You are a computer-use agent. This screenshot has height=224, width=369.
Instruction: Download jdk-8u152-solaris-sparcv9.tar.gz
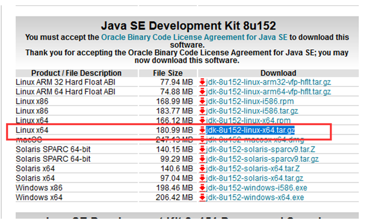point(262,159)
